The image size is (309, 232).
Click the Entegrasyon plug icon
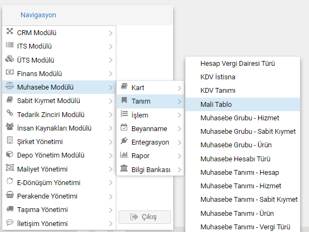pos(124,141)
